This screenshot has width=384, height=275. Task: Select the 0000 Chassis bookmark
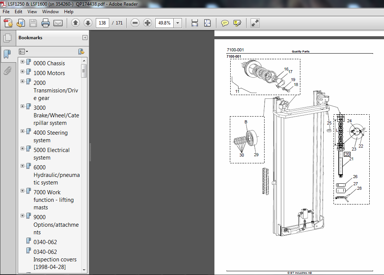pos(49,63)
